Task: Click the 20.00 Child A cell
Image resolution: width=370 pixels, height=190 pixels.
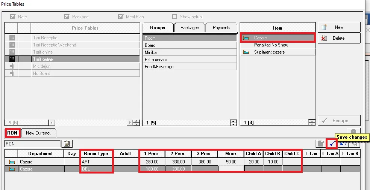Action: click(254, 162)
